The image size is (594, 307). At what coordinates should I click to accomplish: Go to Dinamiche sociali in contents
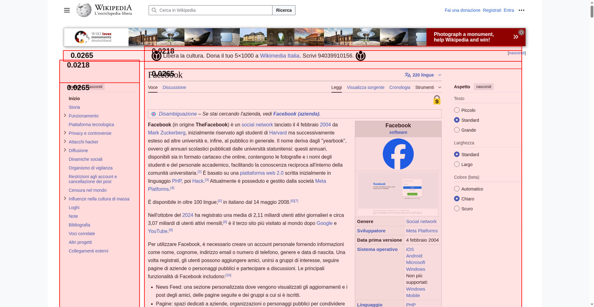(86, 159)
